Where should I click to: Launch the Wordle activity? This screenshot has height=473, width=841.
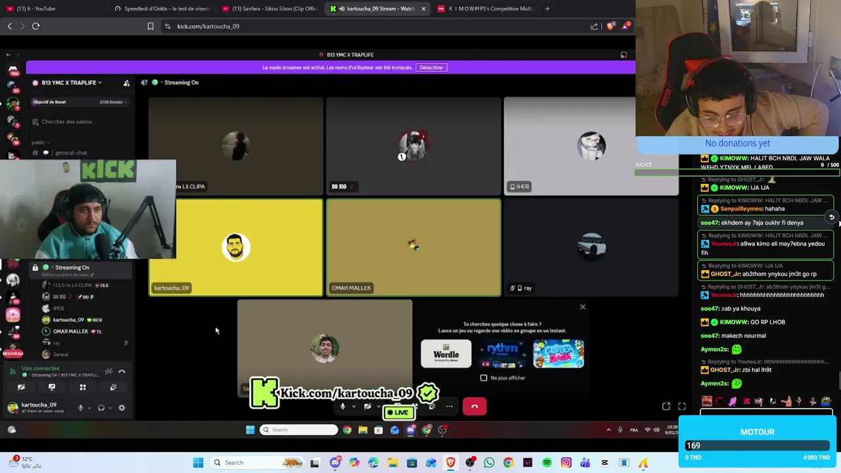(446, 353)
